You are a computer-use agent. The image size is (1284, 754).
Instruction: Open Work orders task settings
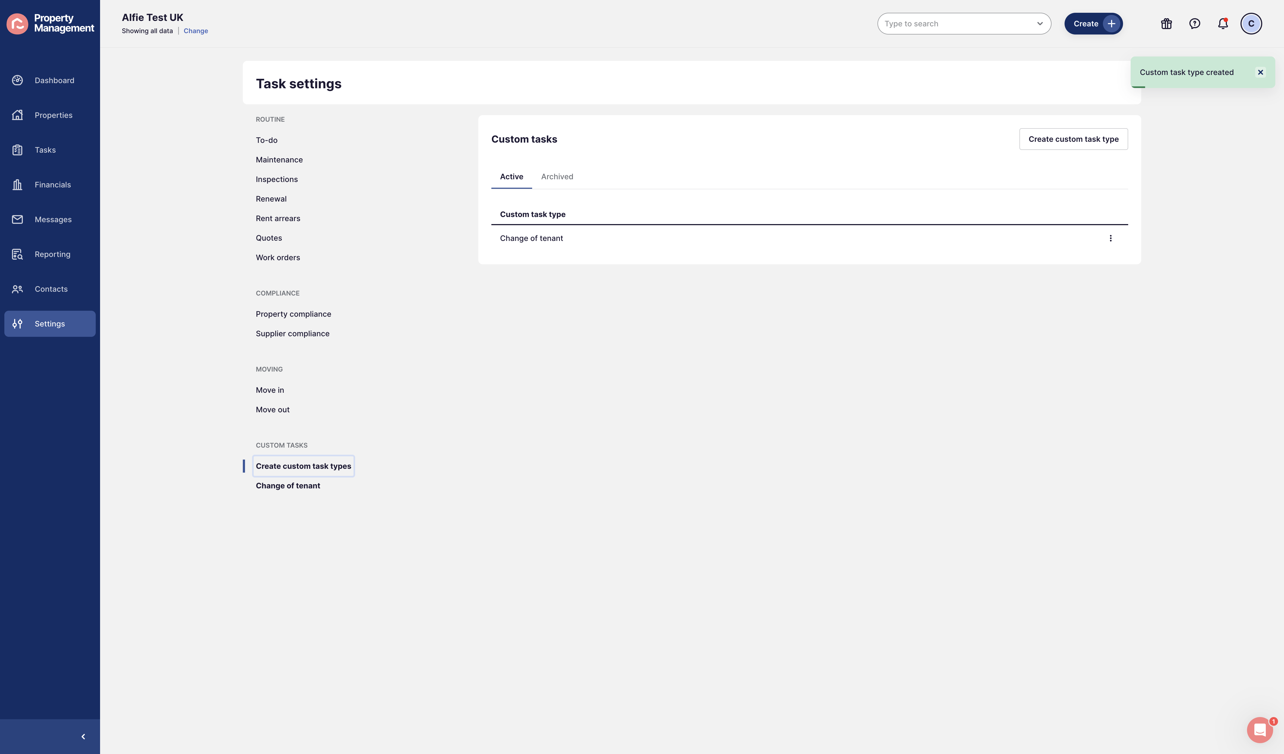click(x=278, y=257)
